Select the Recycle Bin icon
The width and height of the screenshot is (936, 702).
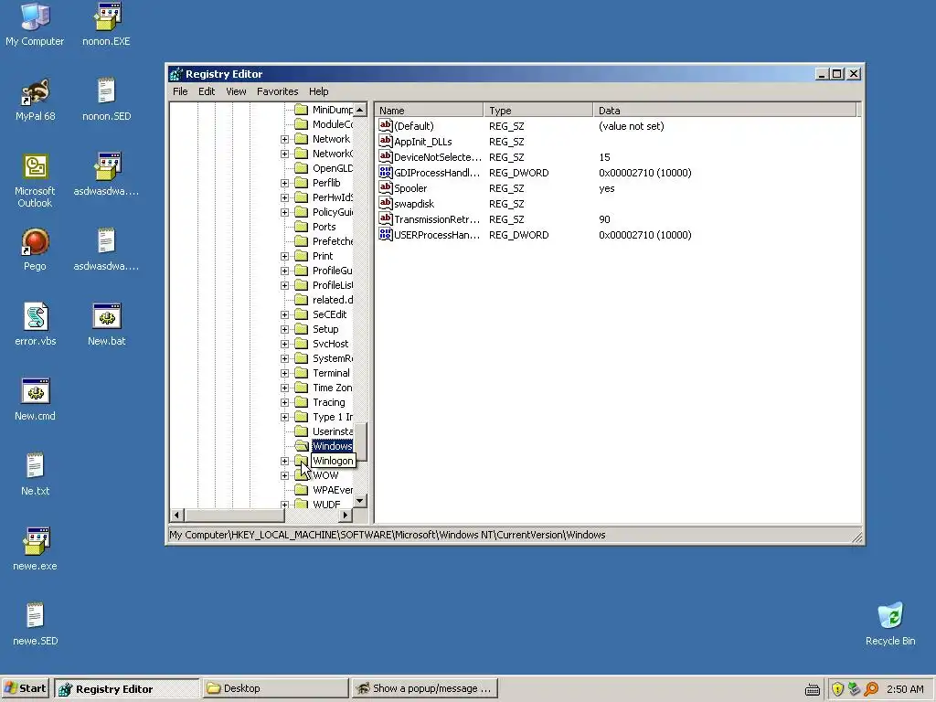(x=890, y=617)
